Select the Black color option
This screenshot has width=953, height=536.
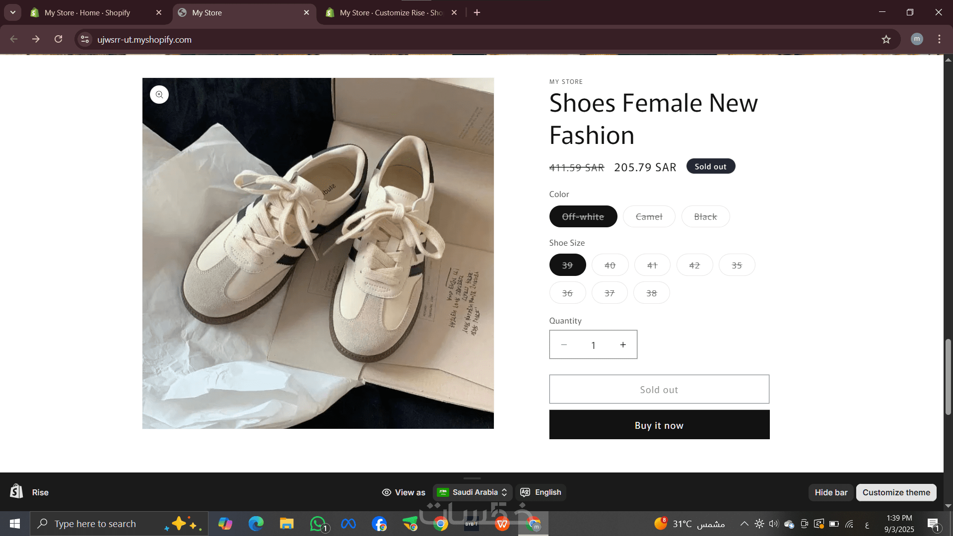point(705,217)
